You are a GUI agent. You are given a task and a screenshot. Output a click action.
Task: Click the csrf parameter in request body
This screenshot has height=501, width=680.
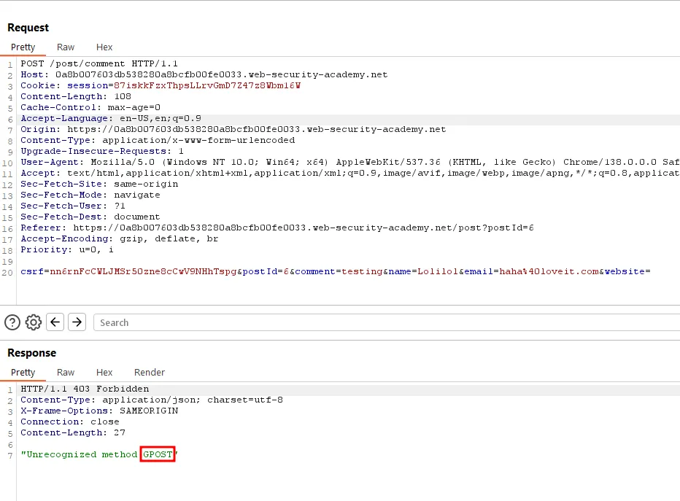29,271
